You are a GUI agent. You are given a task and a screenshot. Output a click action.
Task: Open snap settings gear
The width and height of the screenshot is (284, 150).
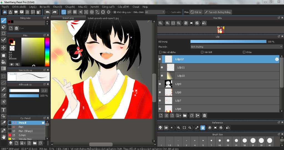[x=109, y=12]
